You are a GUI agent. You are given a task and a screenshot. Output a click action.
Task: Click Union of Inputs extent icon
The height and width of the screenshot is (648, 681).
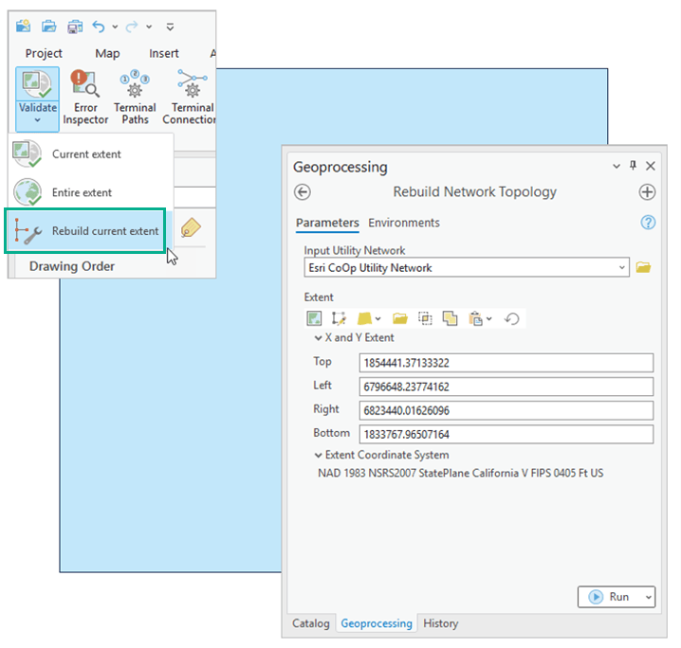pos(450,319)
